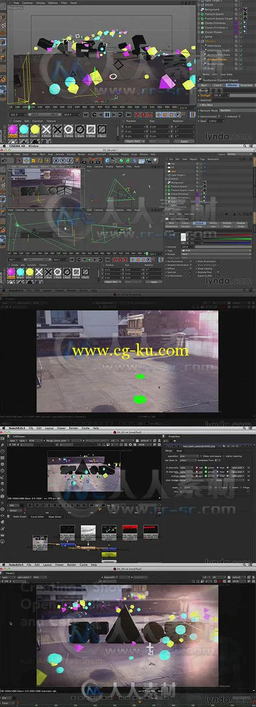Open Create menu in top Cinema 4D material manager
This screenshot has height=707, width=256.
click(17, 121)
